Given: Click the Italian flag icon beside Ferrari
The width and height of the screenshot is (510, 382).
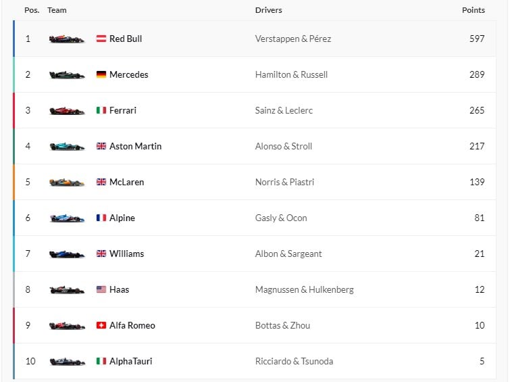Looking at the screenshot, I should (101, 110).
